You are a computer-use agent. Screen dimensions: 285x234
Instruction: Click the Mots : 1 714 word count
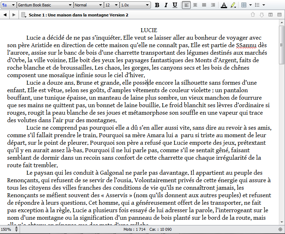tap(134, 229)
